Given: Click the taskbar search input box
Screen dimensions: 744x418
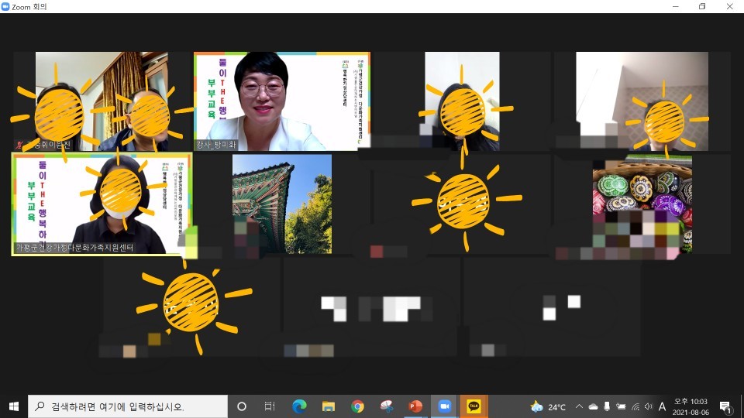Looking at the screenshot, I should 128,406.
